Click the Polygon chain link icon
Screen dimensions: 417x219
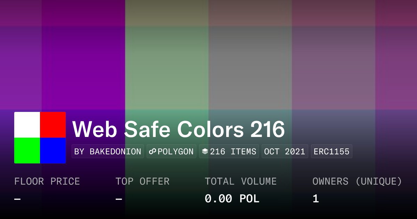tap(153, 152)
